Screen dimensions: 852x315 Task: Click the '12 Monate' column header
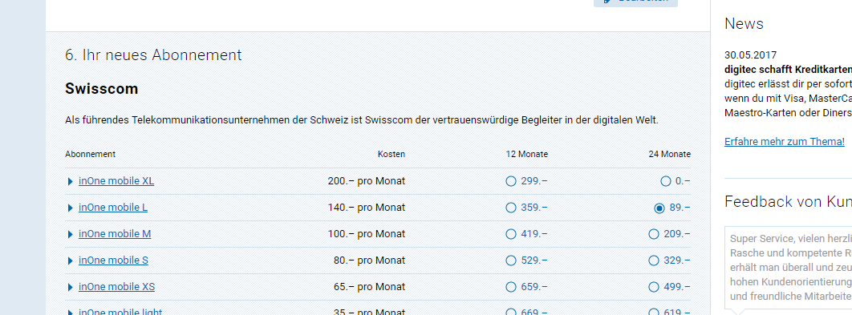click(x=526, y=154)
